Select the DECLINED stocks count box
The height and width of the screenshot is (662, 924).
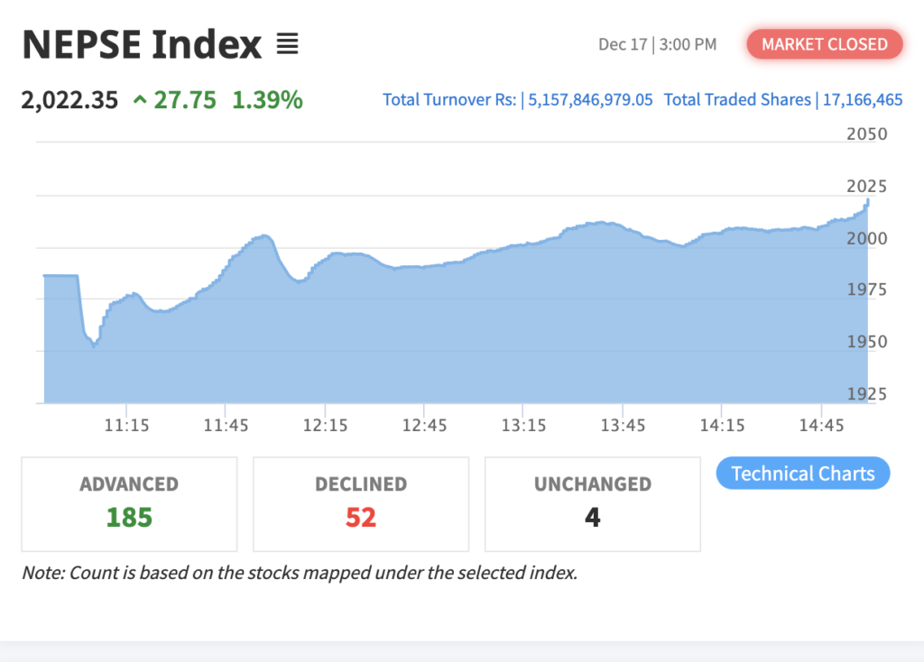tap(361, 503)
